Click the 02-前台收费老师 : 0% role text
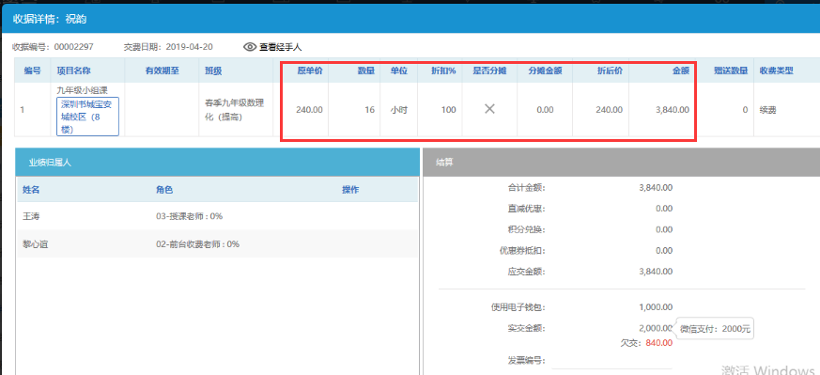Image resolution: width=820 pixels, height=375 pixels. point(197,243)
